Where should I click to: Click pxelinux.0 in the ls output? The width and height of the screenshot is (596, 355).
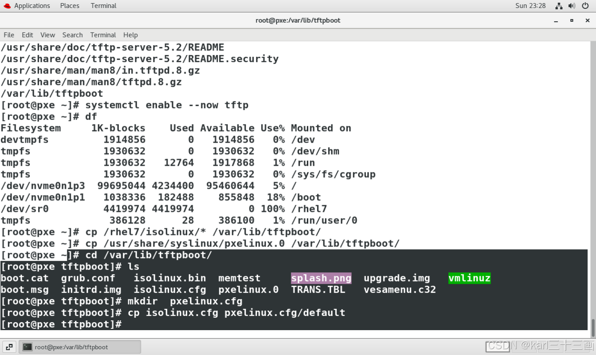(248, 290)
